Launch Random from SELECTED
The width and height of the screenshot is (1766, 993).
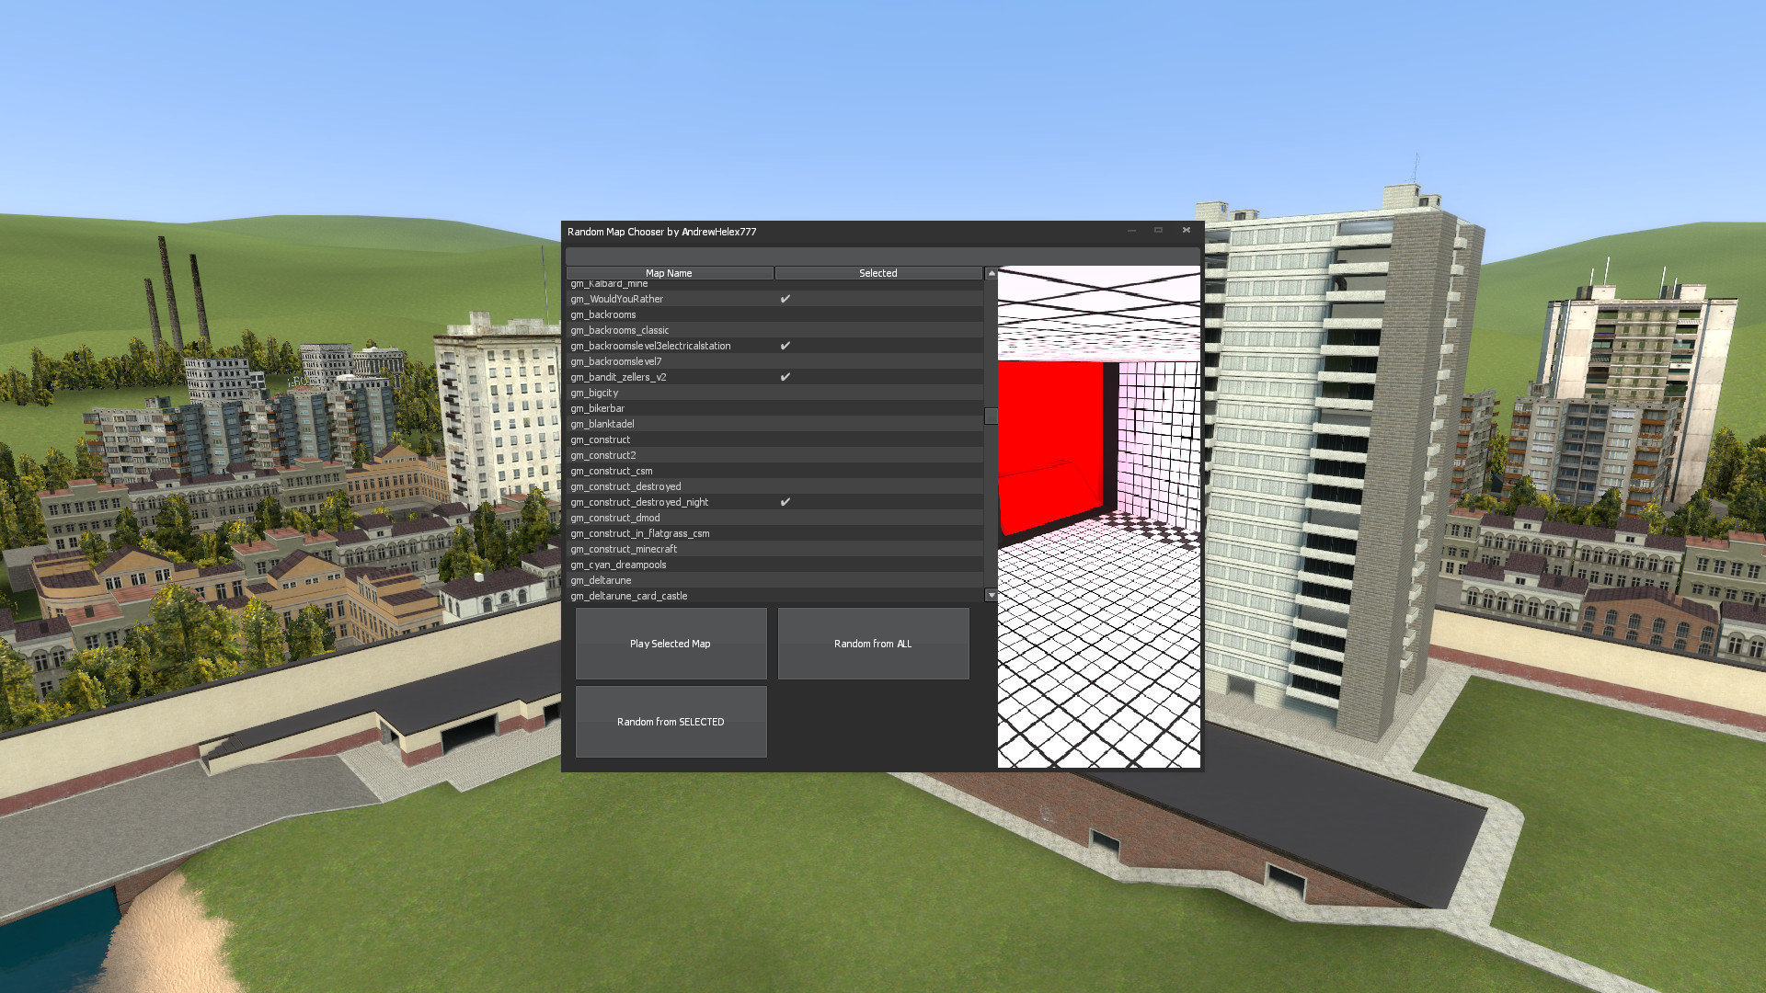(x=671, y=722)
